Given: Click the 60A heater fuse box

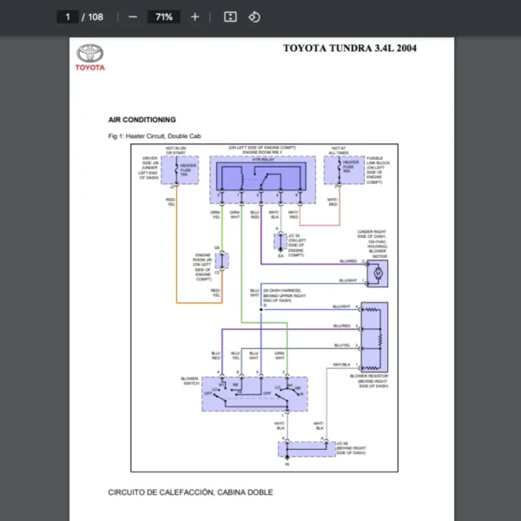Looking at the screenshot, I should (344, 169).
